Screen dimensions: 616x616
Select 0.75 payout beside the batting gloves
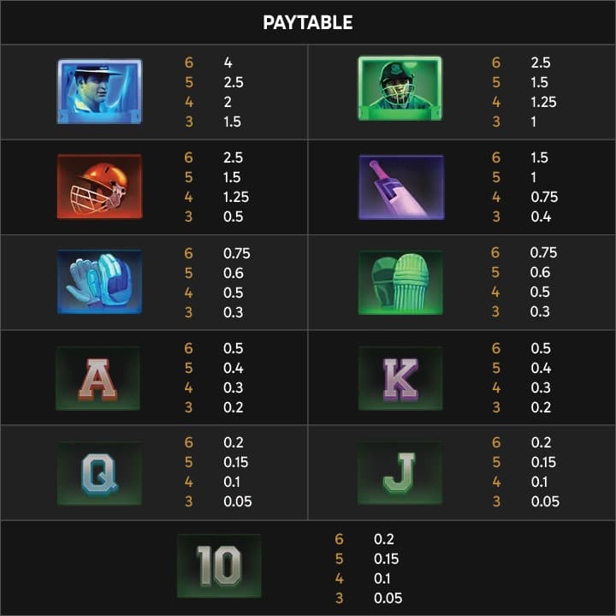pos(236,253)
